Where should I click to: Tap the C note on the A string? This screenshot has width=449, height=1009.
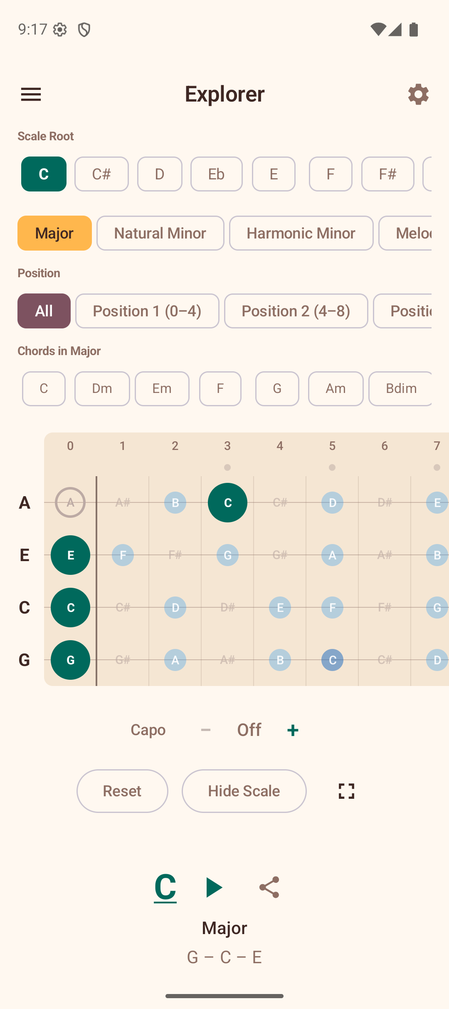tap(227, 502)
